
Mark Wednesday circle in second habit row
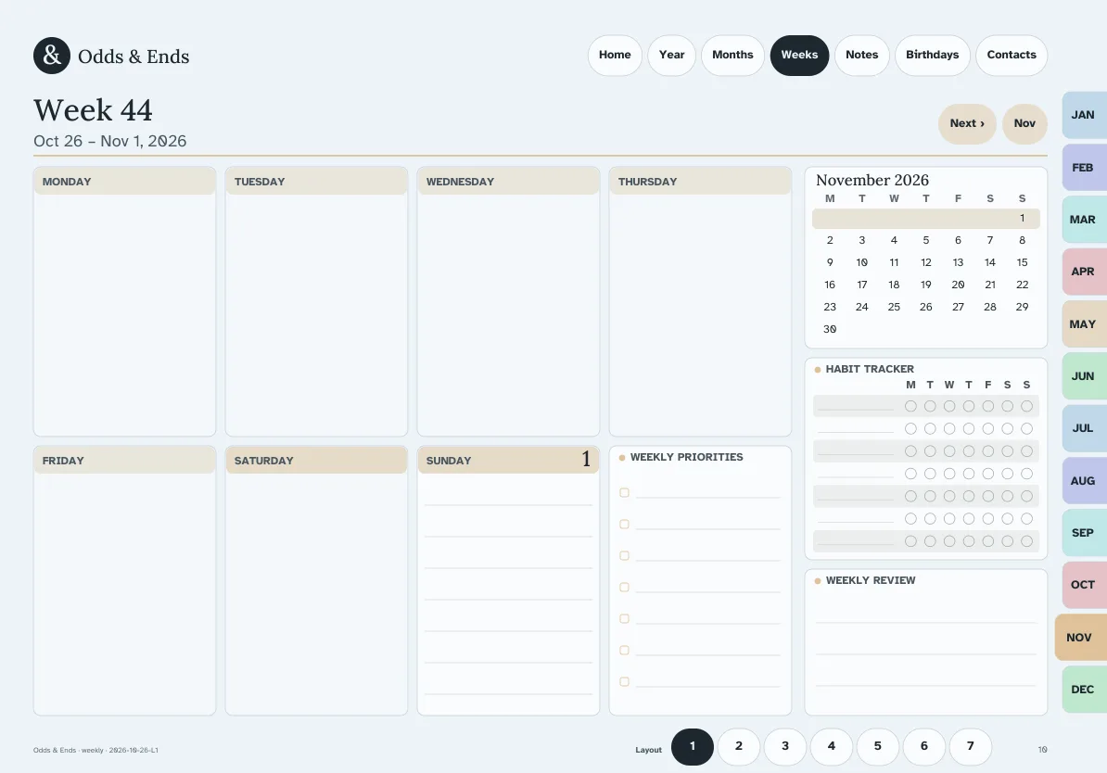click(949, 429)
